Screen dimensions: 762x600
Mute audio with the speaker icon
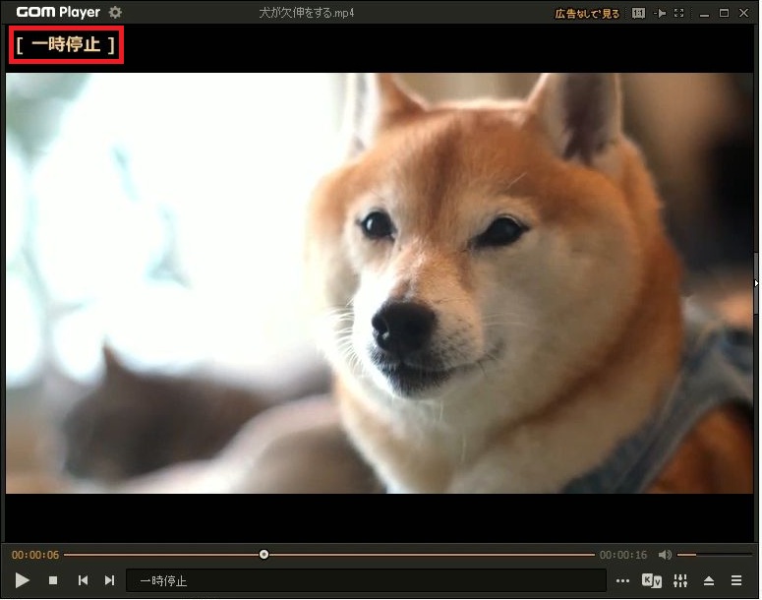coord(665,555)
